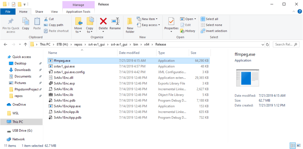The image size is (303, 149).
Task: Expand the address bar history dropdown
Action: coord(262,44)
